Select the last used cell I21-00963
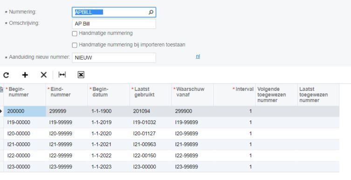The width and height of the screenshot is (351, 180). [150, 145]
